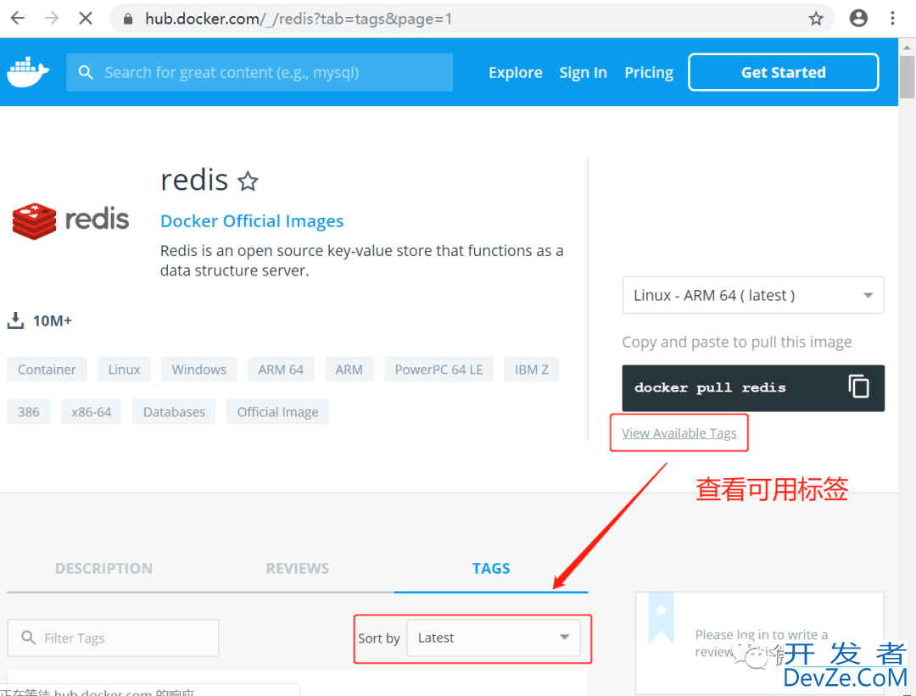Click the ARM architecture chip

(x=349, y=370)
